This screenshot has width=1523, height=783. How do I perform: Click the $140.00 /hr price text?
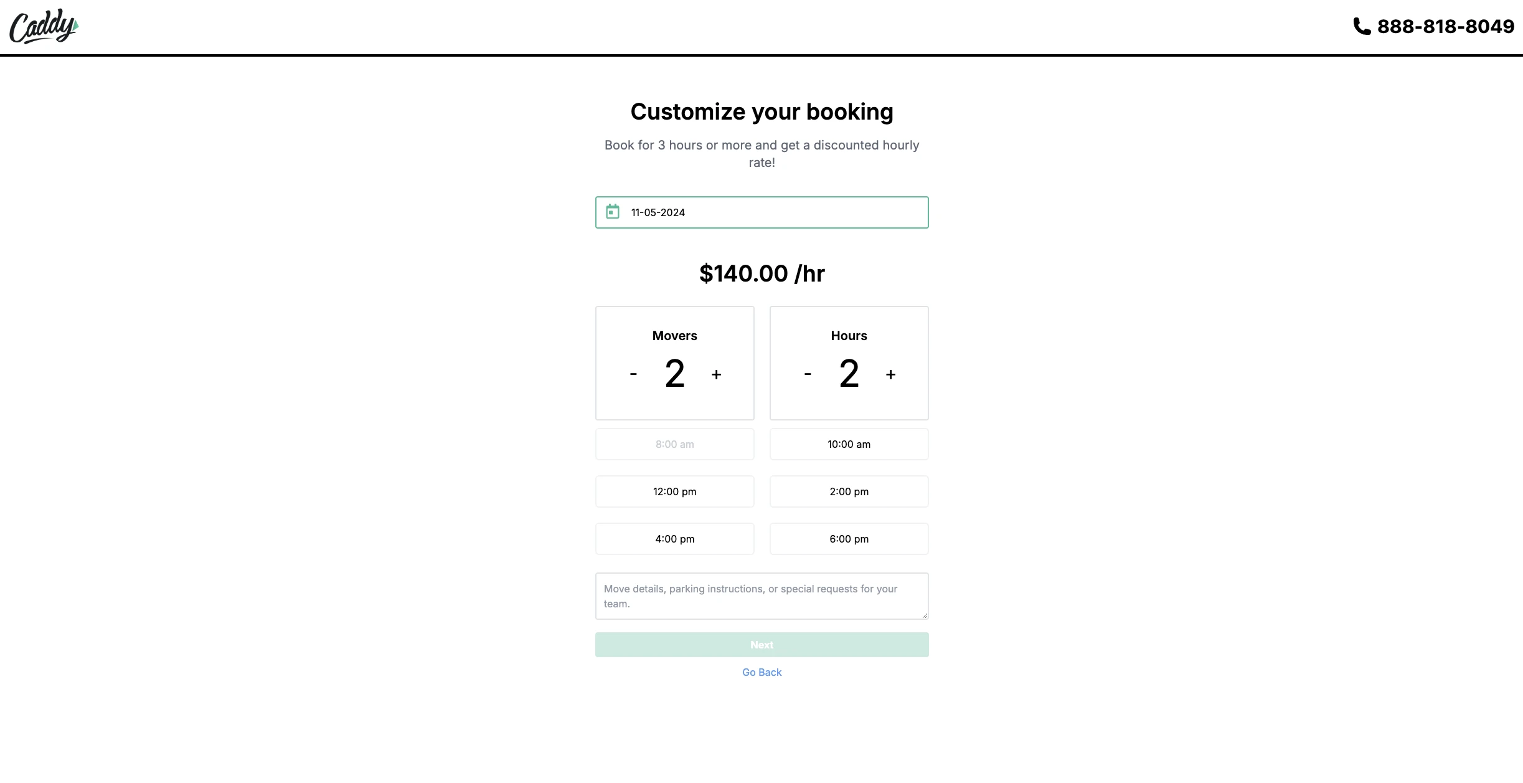[x=761, y=273]
